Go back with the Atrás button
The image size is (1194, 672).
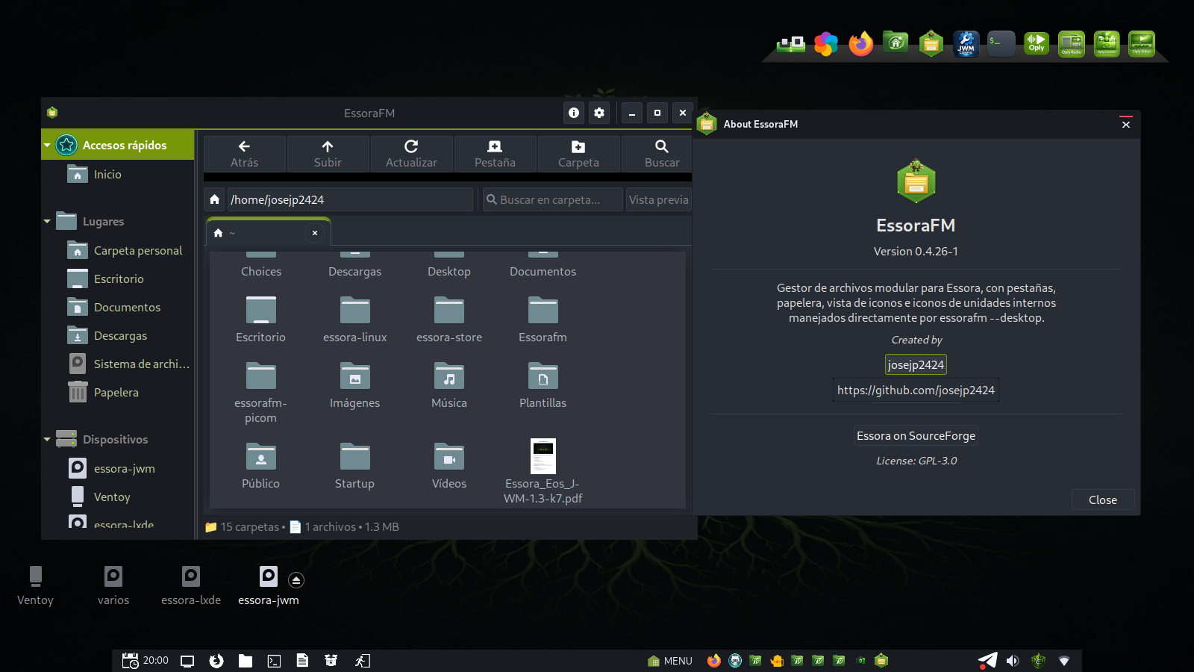244,154
